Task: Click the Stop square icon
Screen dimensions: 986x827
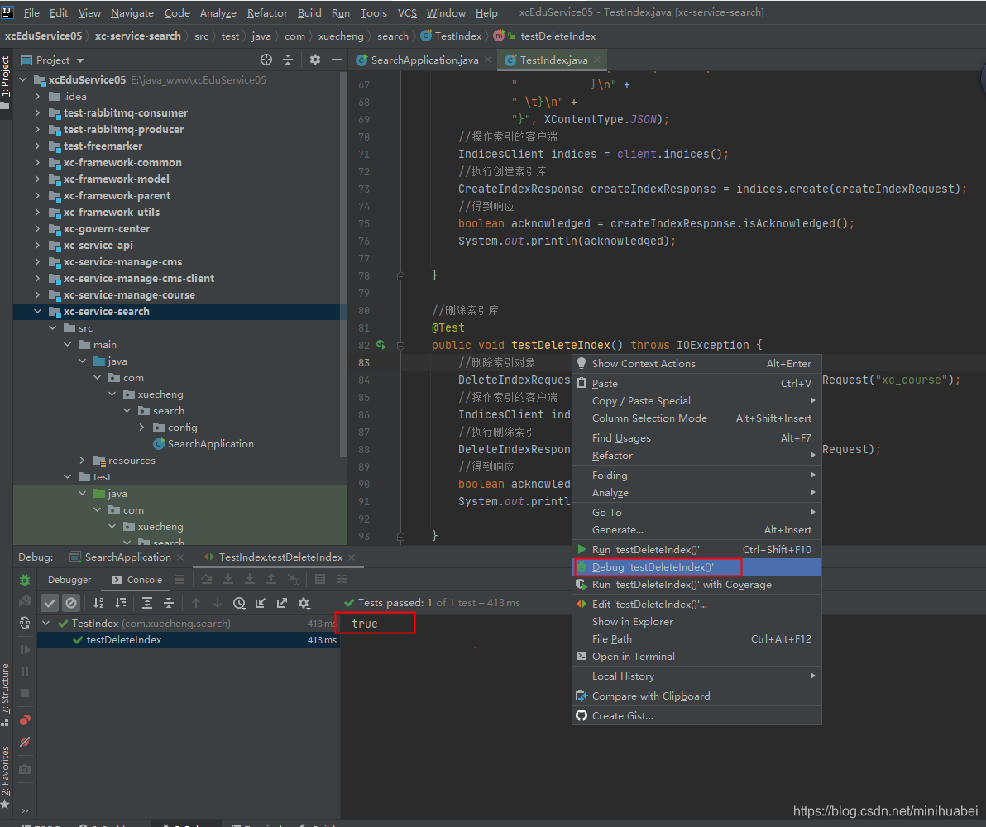Action: 25,693
